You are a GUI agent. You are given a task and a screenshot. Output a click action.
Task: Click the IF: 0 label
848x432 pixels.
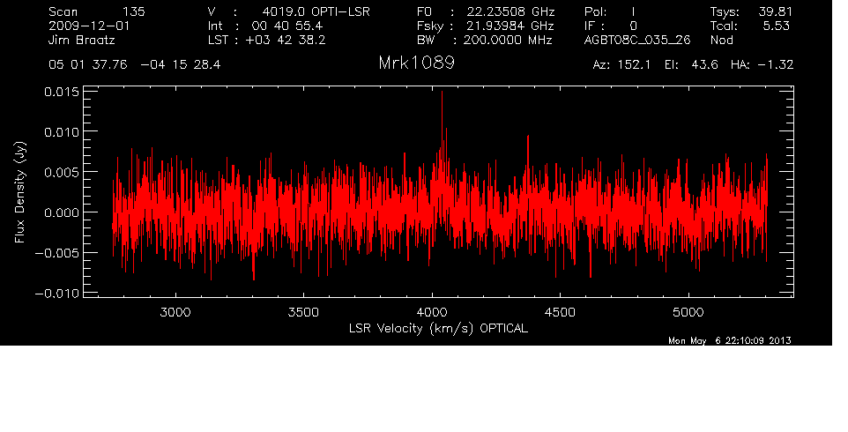click(x=611, y=26)
